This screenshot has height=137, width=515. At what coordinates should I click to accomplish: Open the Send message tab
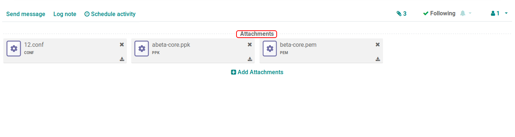pos(26,14)
